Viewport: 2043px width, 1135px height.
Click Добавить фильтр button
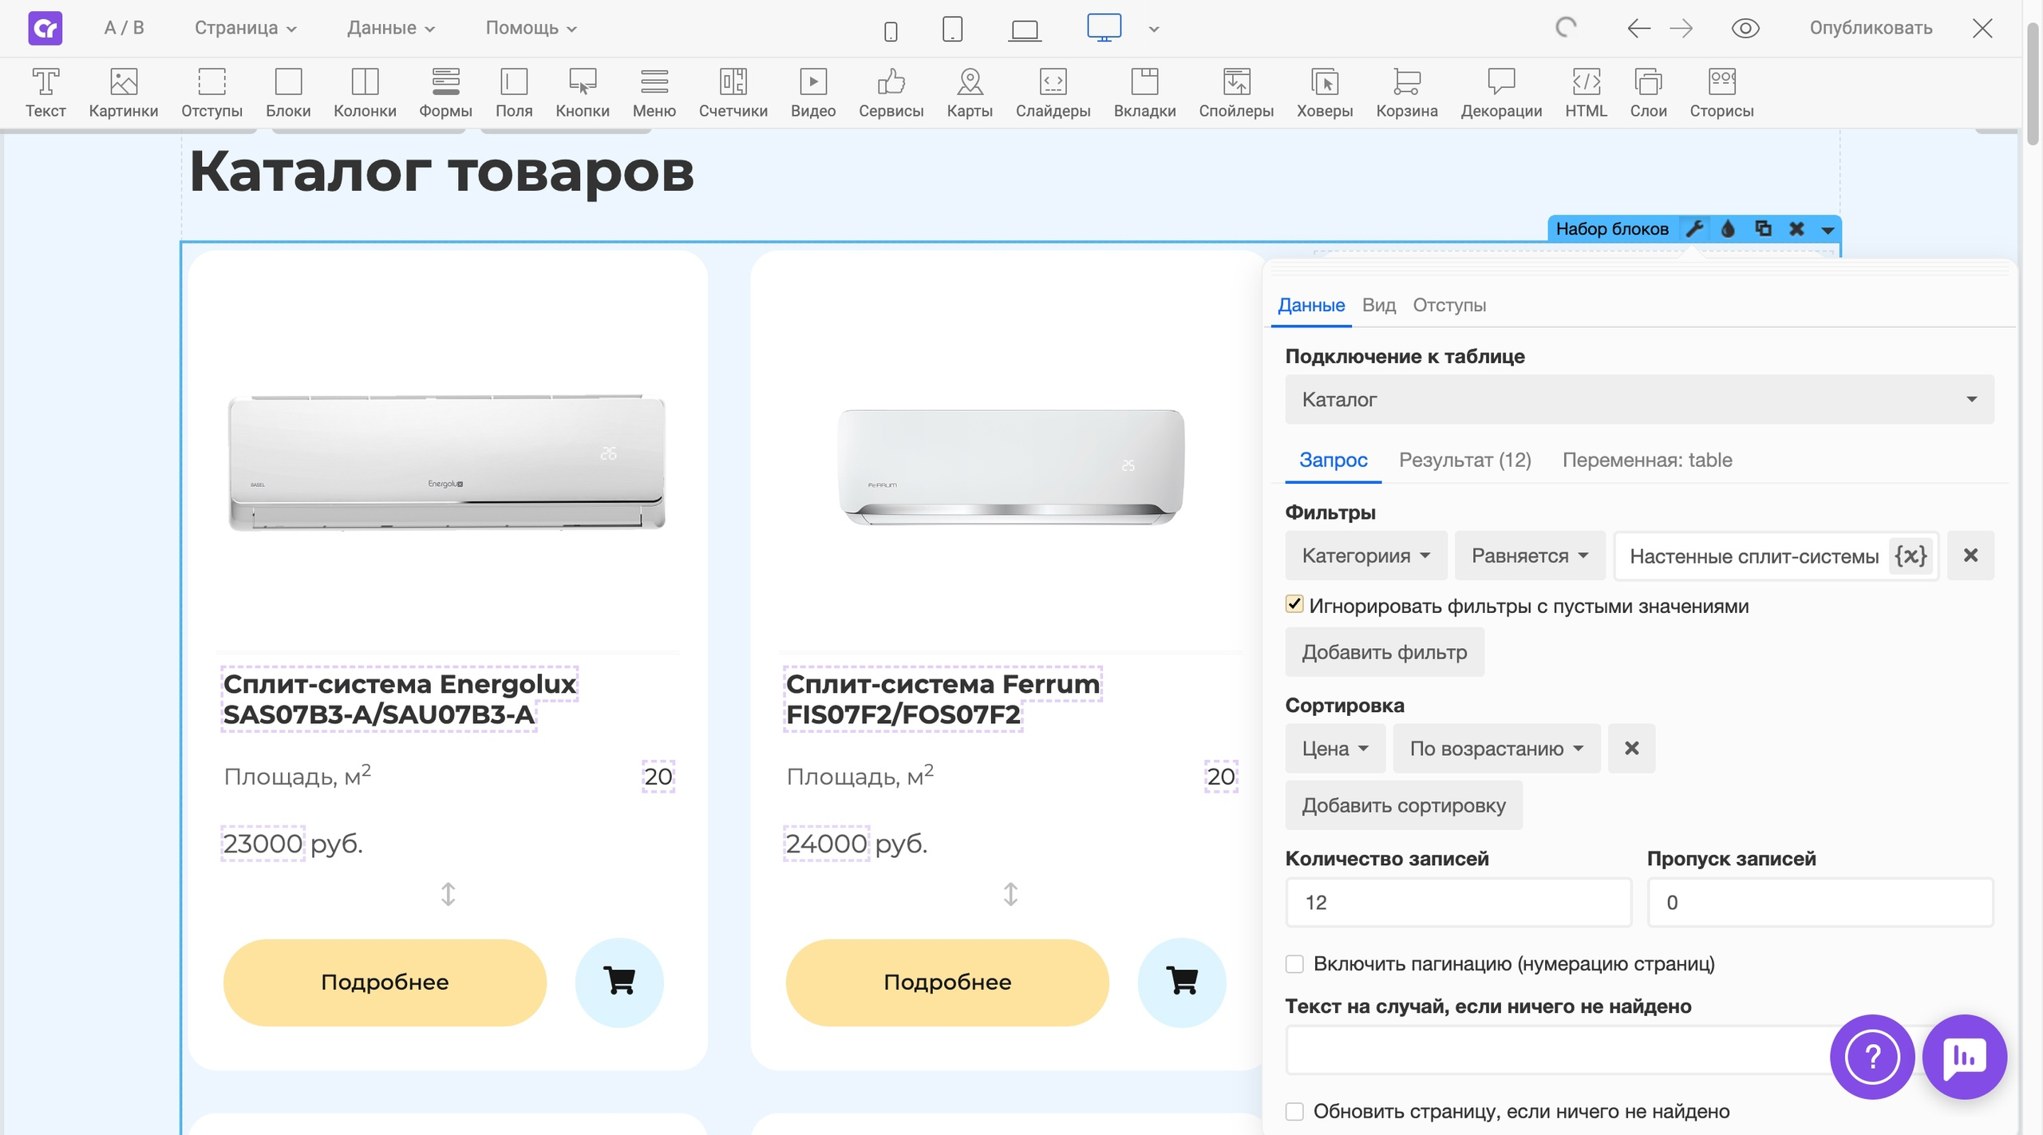point(1385,652)
